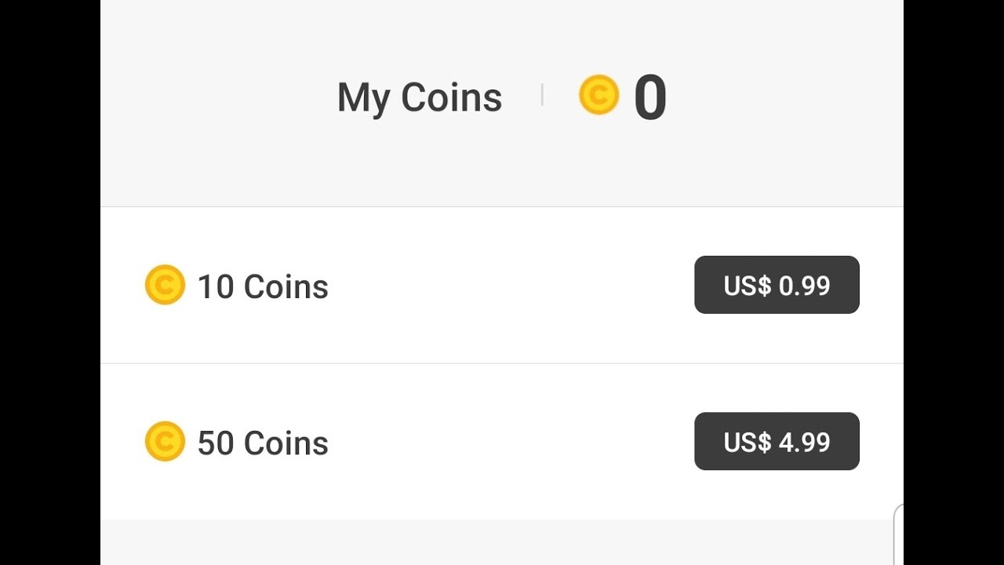
Task: Tap the coin icon next to 50 Coins
Action: tap(165, 441)
